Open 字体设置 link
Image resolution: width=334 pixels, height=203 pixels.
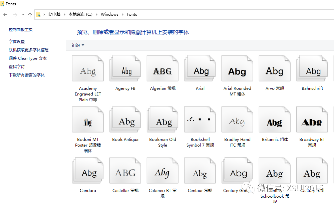pos(17,42)
